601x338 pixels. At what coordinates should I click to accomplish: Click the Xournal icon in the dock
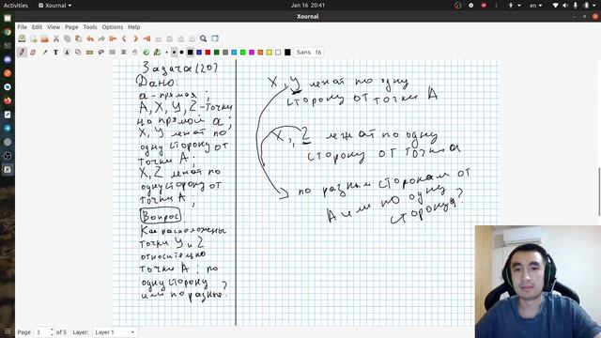click(8, 170)
